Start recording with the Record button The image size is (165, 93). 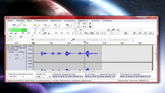pyautogui.click(x=68, y=25)
